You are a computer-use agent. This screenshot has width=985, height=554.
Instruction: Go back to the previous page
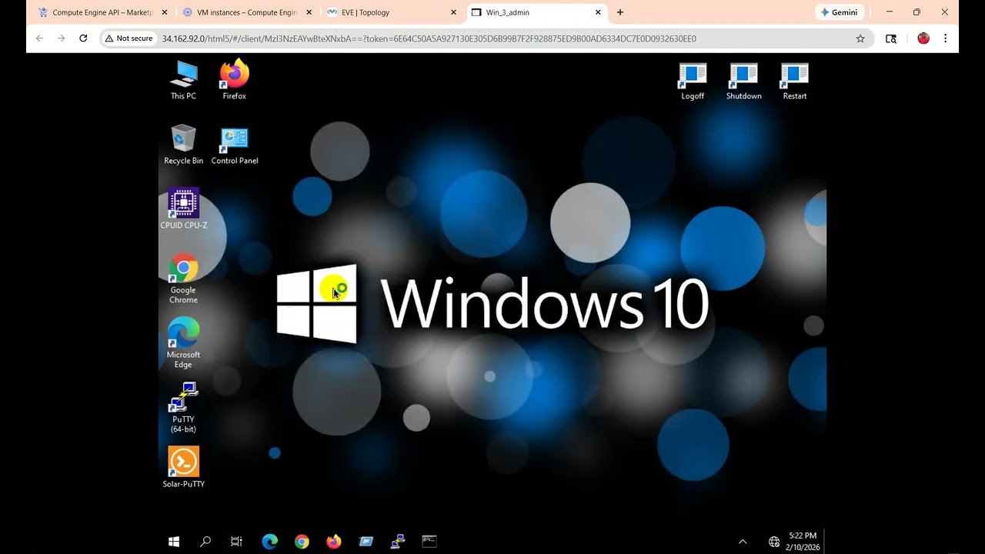[x=40, y=38]
